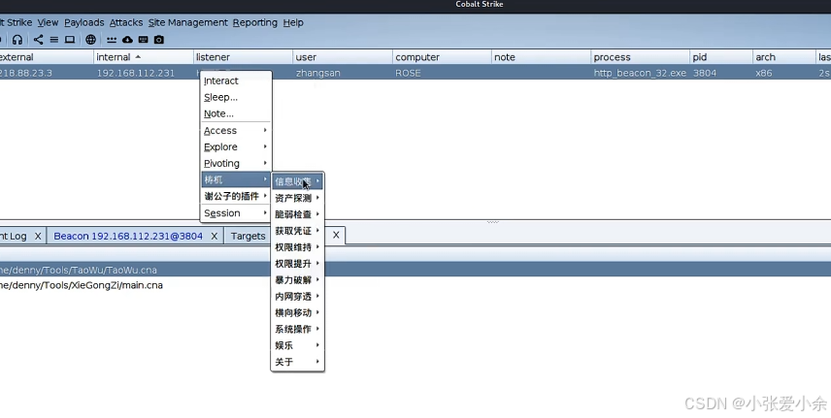Screen dimensions: 831x418
Task: Select the TaoWu.cna script row
Action: [x=415, y=270]
